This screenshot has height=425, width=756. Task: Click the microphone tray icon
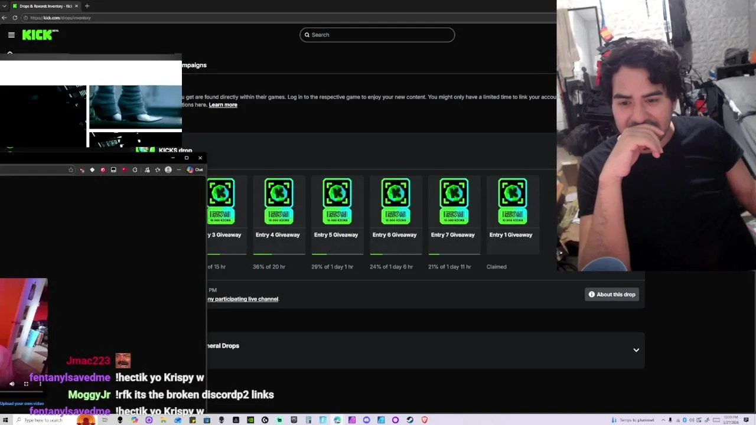tap(670, 420)
